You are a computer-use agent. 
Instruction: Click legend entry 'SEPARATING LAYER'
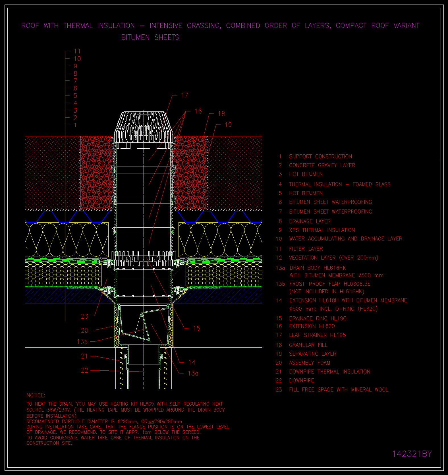(x=313, y=354)
